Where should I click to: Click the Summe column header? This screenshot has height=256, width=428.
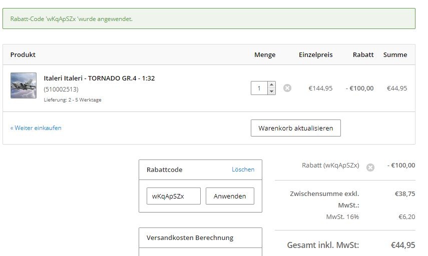(x=395, y=54)
